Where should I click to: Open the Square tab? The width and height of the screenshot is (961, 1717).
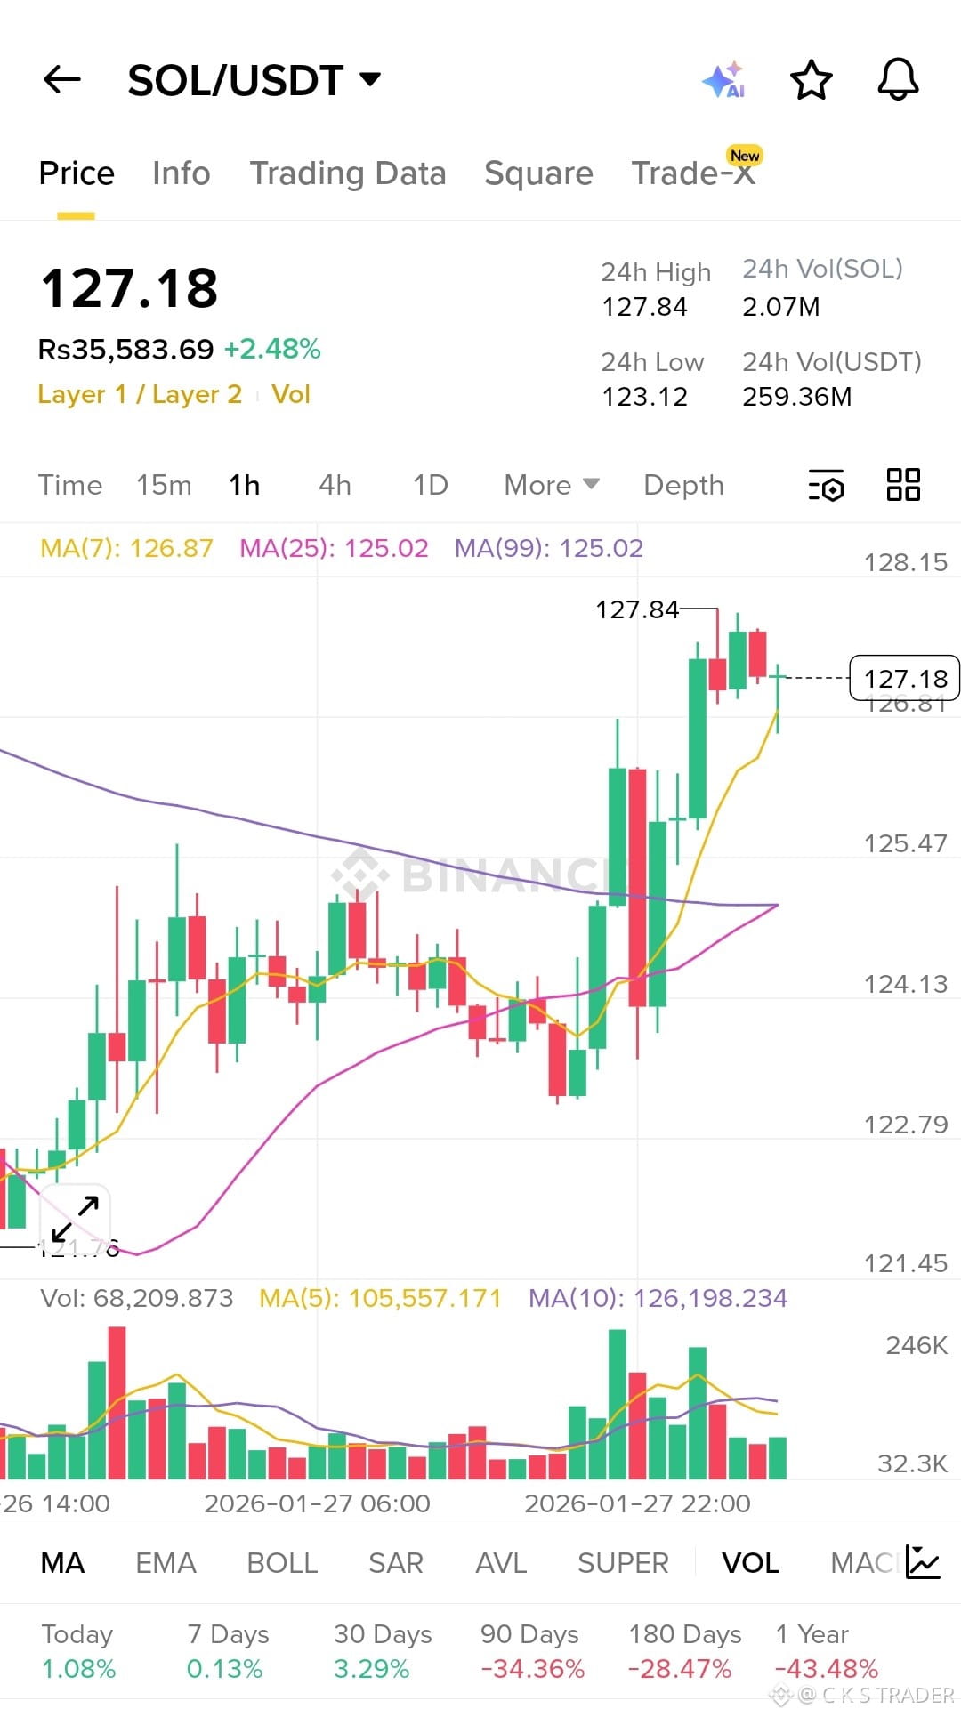click(538, 173)
